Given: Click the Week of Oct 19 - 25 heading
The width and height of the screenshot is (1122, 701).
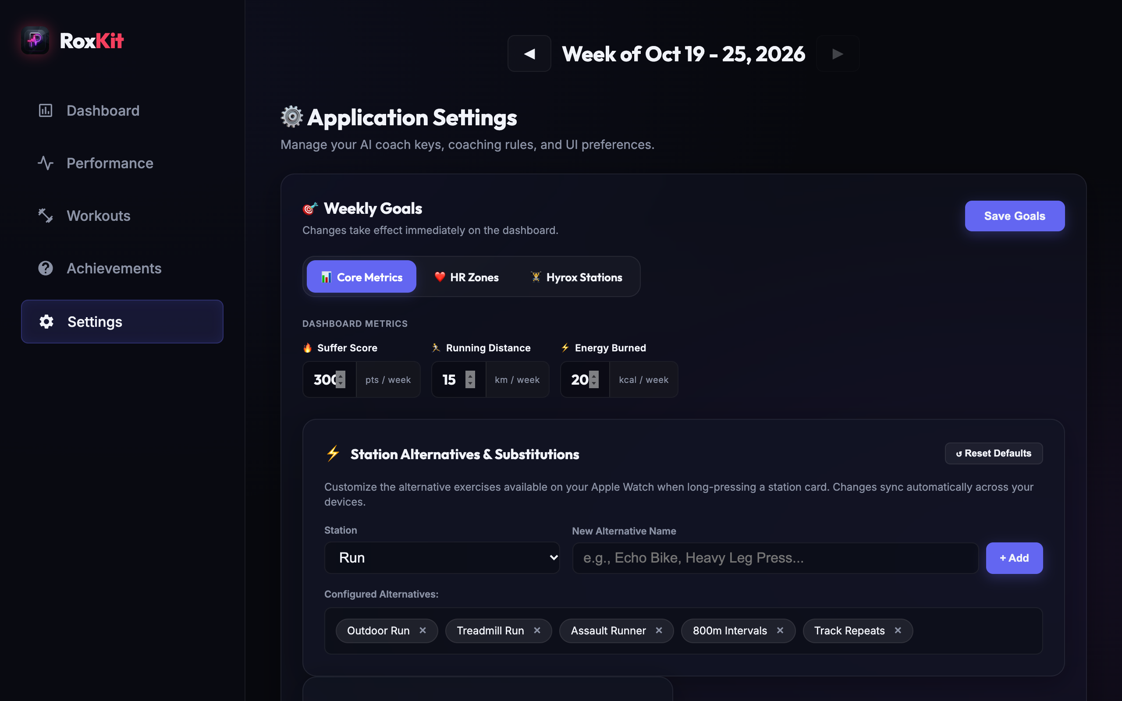Looking at the screenshot, I should pos(683,54).
